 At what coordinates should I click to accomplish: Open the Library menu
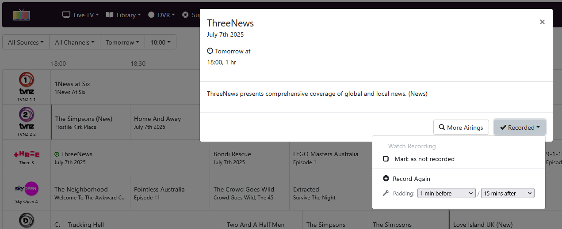[123, 15]
